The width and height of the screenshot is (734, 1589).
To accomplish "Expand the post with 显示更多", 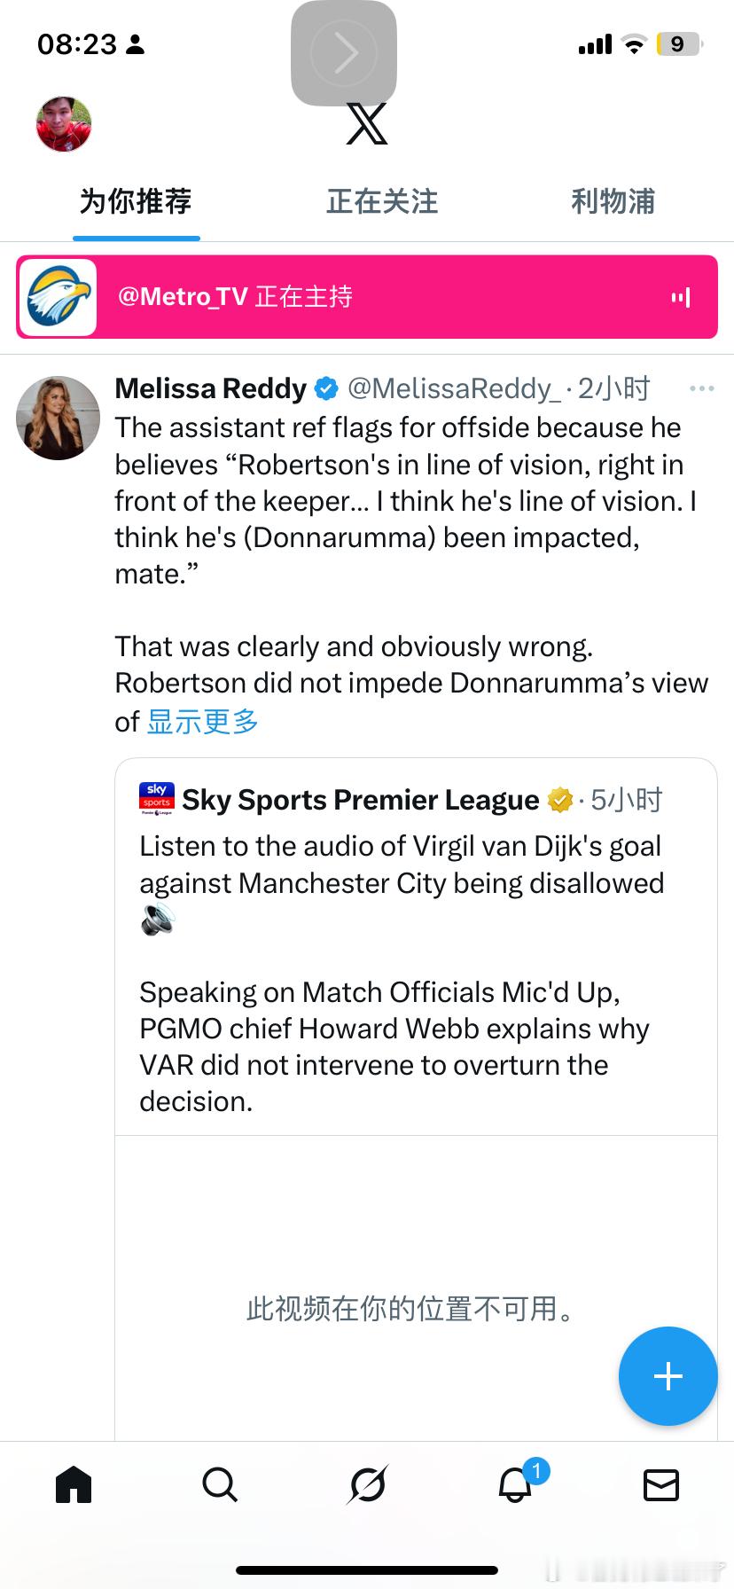I will coord(203,722).
